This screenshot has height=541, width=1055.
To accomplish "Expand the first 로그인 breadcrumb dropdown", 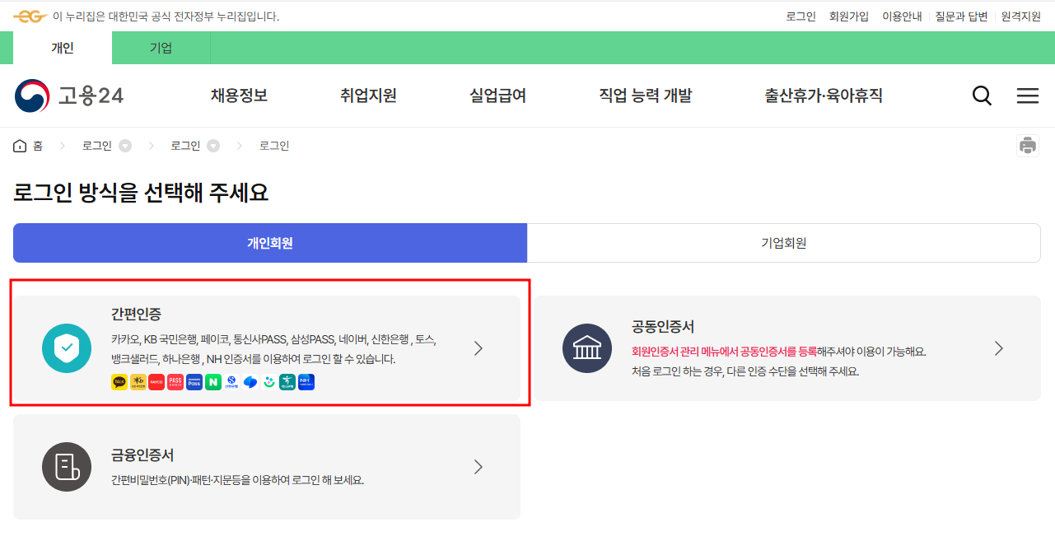I will point(124,145).
